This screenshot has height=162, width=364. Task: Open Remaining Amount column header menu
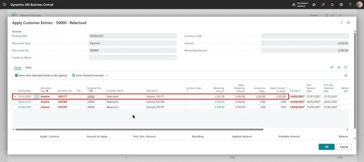click(219, 90)
